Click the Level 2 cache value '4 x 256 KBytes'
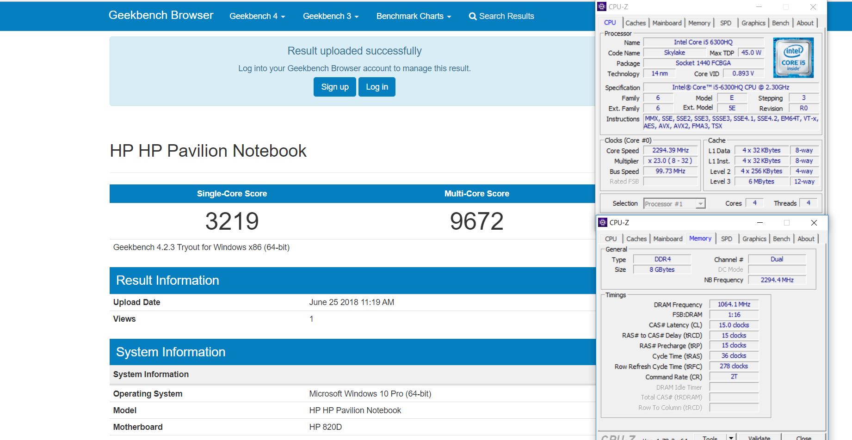 [x=761, y=171]
